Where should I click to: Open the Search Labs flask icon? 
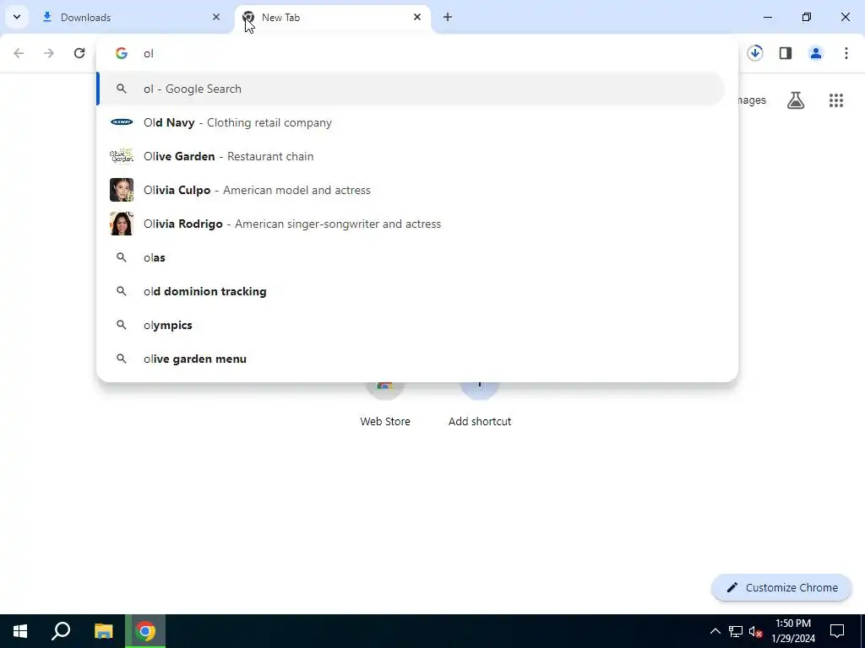796,100
